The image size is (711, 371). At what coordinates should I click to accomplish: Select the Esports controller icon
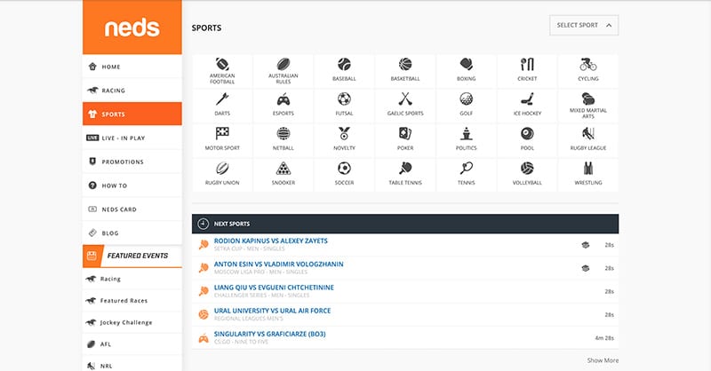283,99
